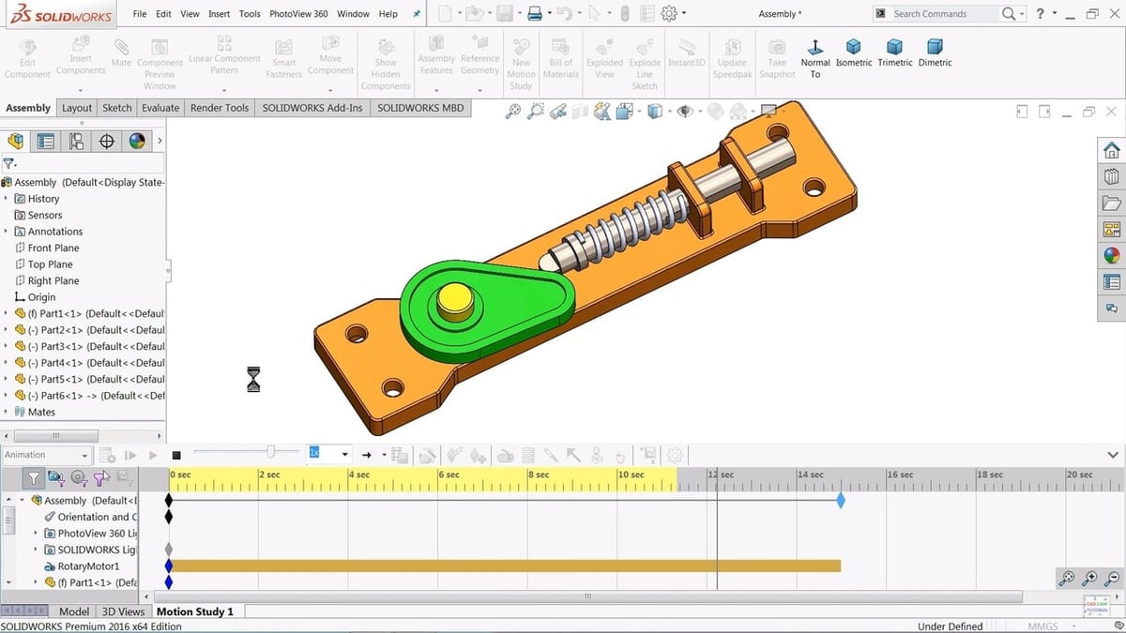Open the DisplayManager appearance ball tab
The image size is (1126, 633).
pyautogui.click(x=137, y=142)
